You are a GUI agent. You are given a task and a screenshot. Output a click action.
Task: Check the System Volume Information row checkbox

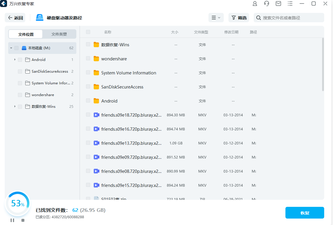(x=88, y=72)
